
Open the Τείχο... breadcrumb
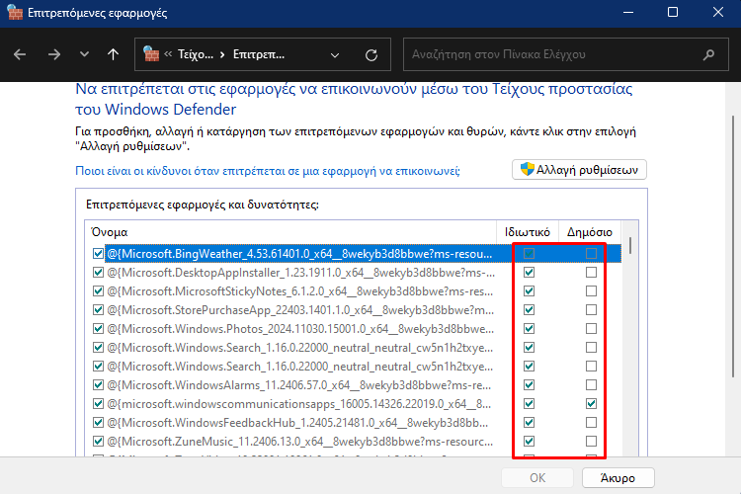pos(196,54)
